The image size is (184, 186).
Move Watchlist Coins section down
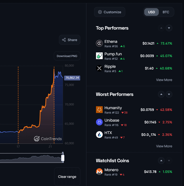point(169,161)
